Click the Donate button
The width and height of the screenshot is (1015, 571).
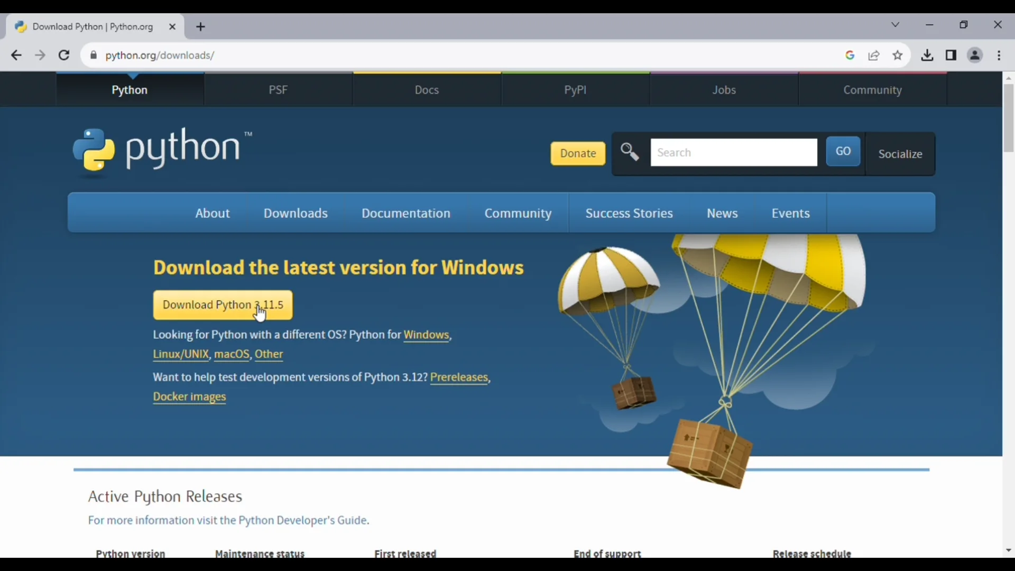577,153
